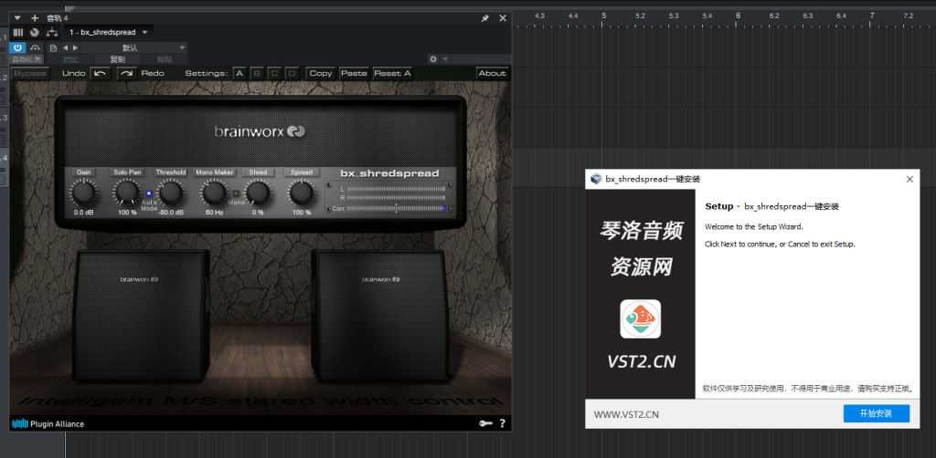The height and width of the screenshot is (458, 936).
Task: Click the installer title bar box icon
Action: tap(596, 179)
